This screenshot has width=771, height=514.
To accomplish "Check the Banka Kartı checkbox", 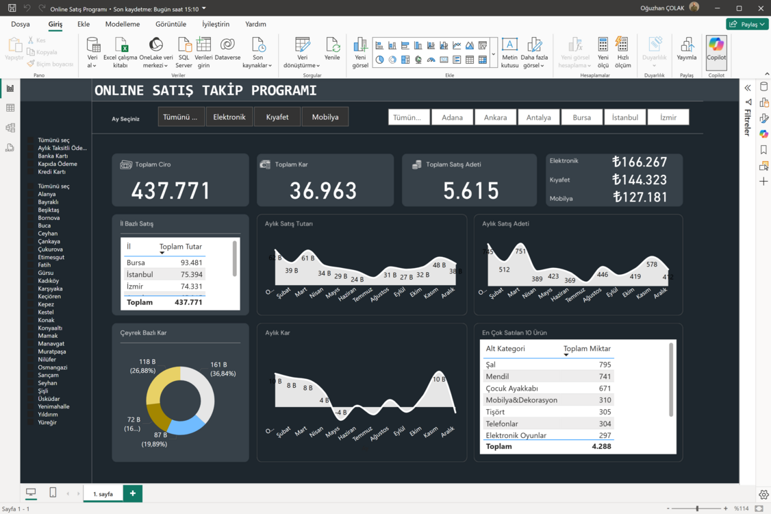I will point(31,156).
